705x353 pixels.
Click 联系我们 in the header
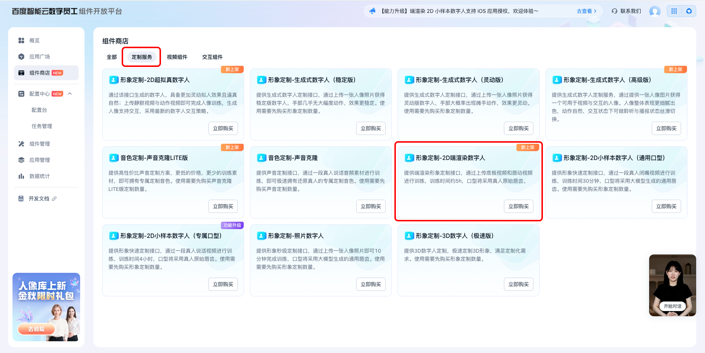tap(626, 11)
